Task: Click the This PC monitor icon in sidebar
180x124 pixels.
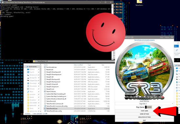Action: (x=28, y=72)
